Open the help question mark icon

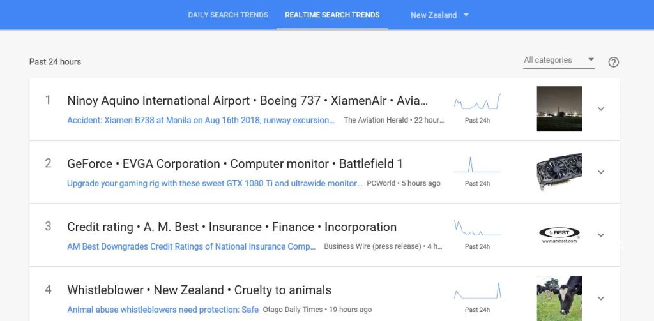tap(613, 62)
